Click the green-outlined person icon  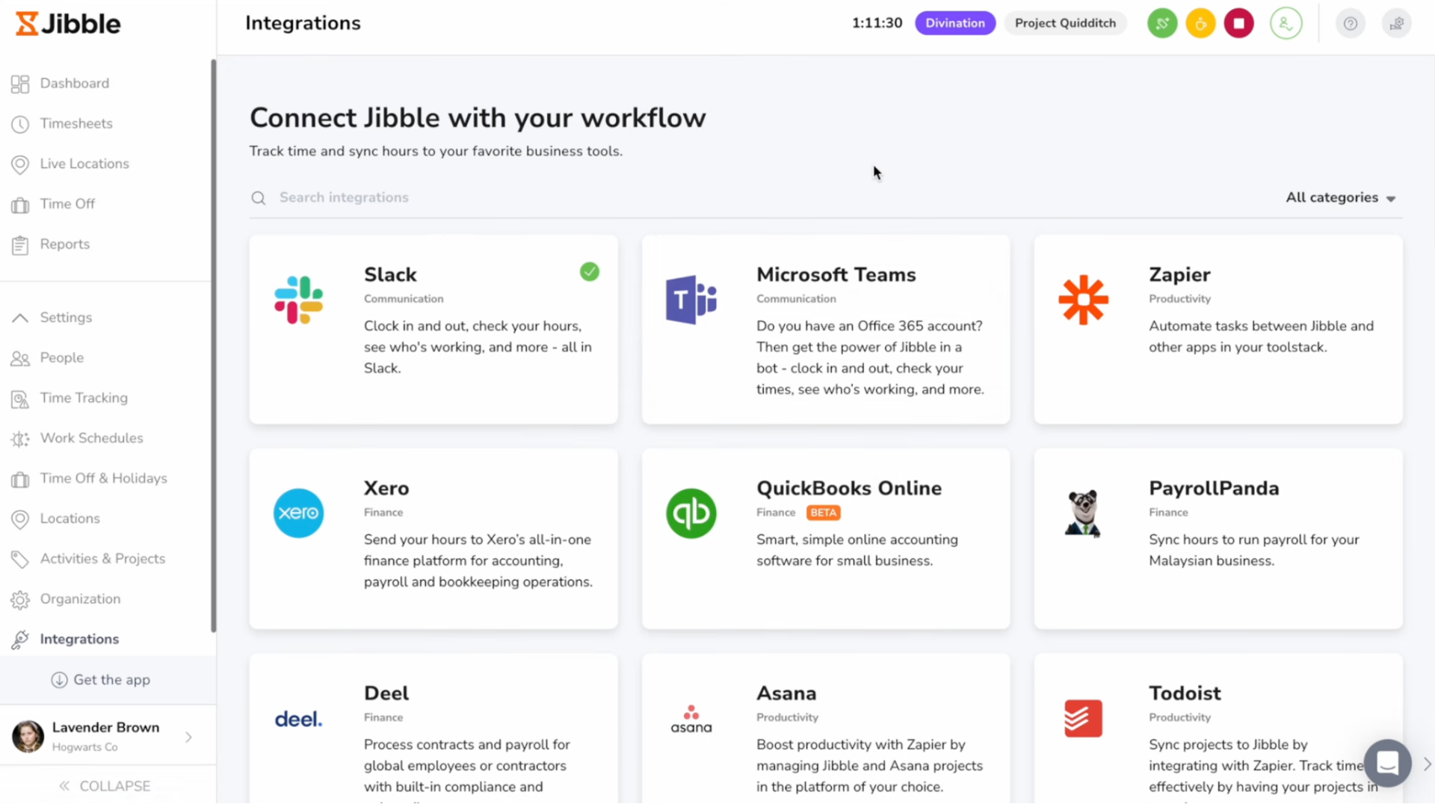tap(1286, 23)
